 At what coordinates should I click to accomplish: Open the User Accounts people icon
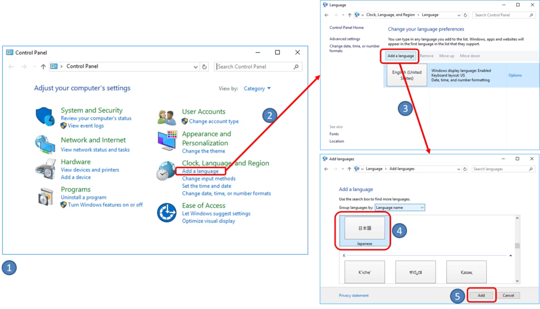point(167,117)
